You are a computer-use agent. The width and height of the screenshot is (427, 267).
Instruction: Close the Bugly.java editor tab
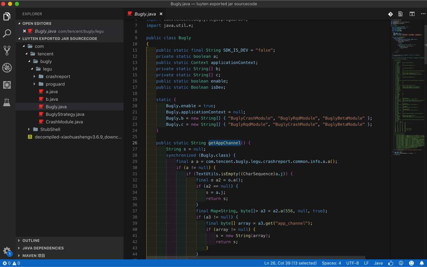161,14
